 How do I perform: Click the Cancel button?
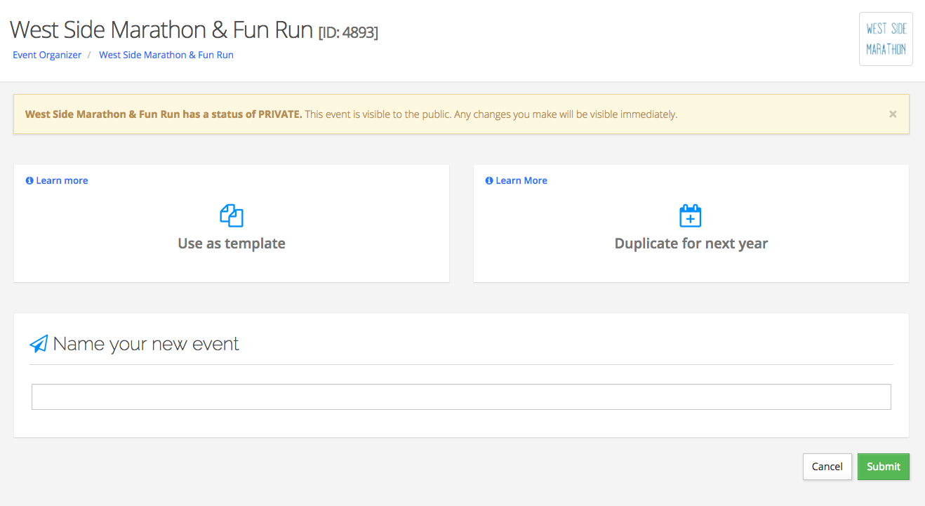coord(827,467)
